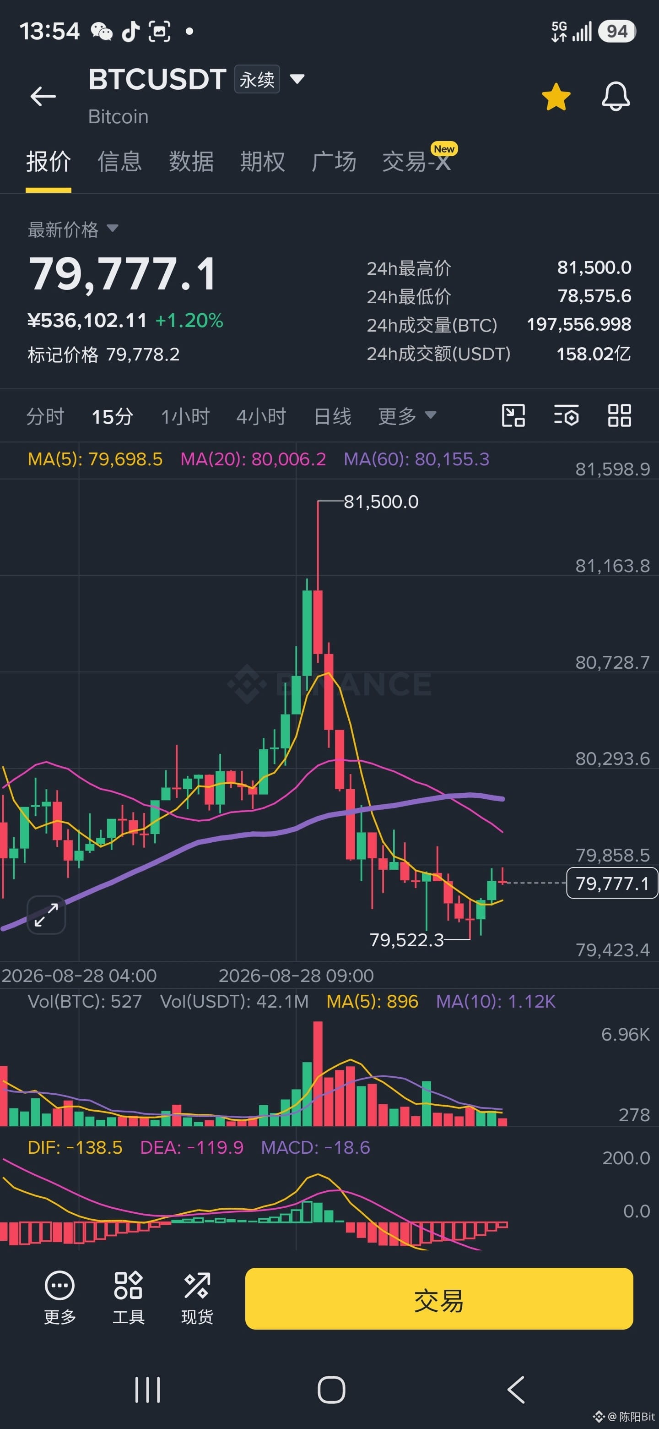
Task: Switch to the 信息 tab
Action: (120, 162)
